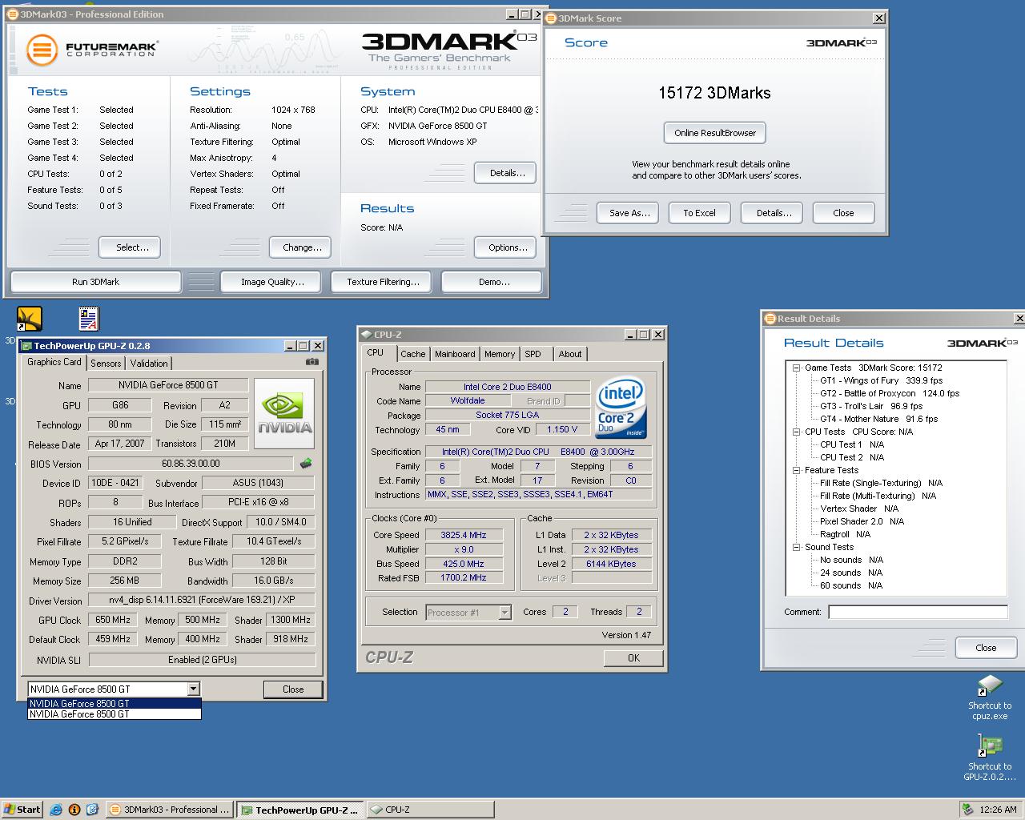Click Close in the GPU-Z window
The image size is (1025, 820).
tap(293, 689)
